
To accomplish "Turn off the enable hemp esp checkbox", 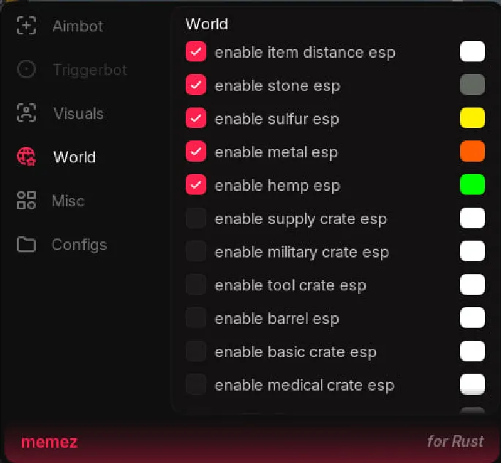I will 195,185.
